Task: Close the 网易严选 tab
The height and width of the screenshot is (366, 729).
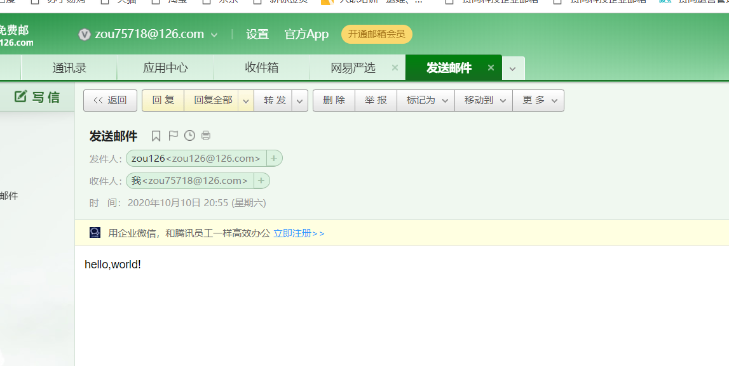Action: click(395, 68)
